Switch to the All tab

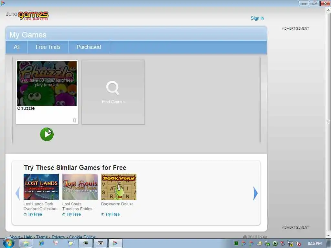[x=17, y=47]
